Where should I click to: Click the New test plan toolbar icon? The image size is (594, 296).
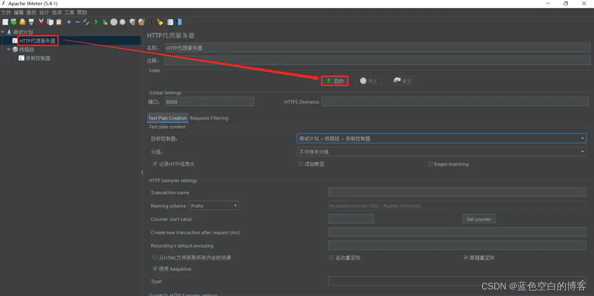pos(5,22)
